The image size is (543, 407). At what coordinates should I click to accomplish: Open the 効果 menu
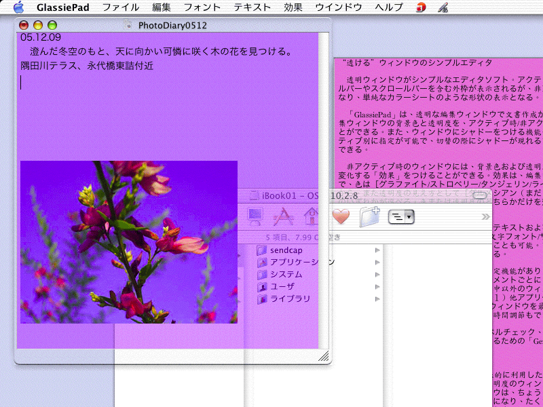coord(293,7)
